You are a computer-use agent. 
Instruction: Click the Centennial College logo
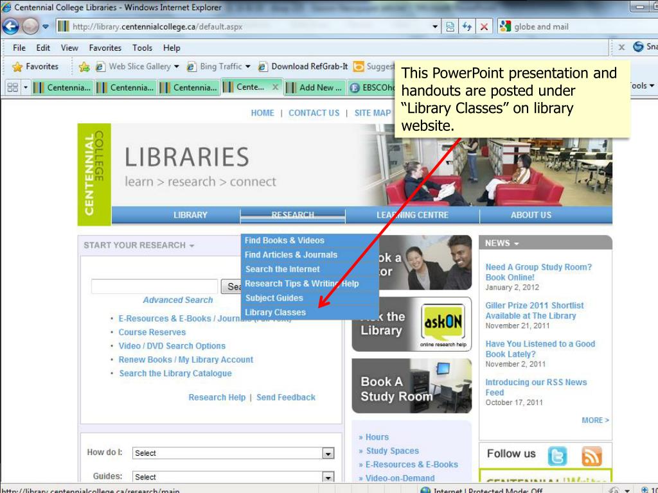click(94, 175)
